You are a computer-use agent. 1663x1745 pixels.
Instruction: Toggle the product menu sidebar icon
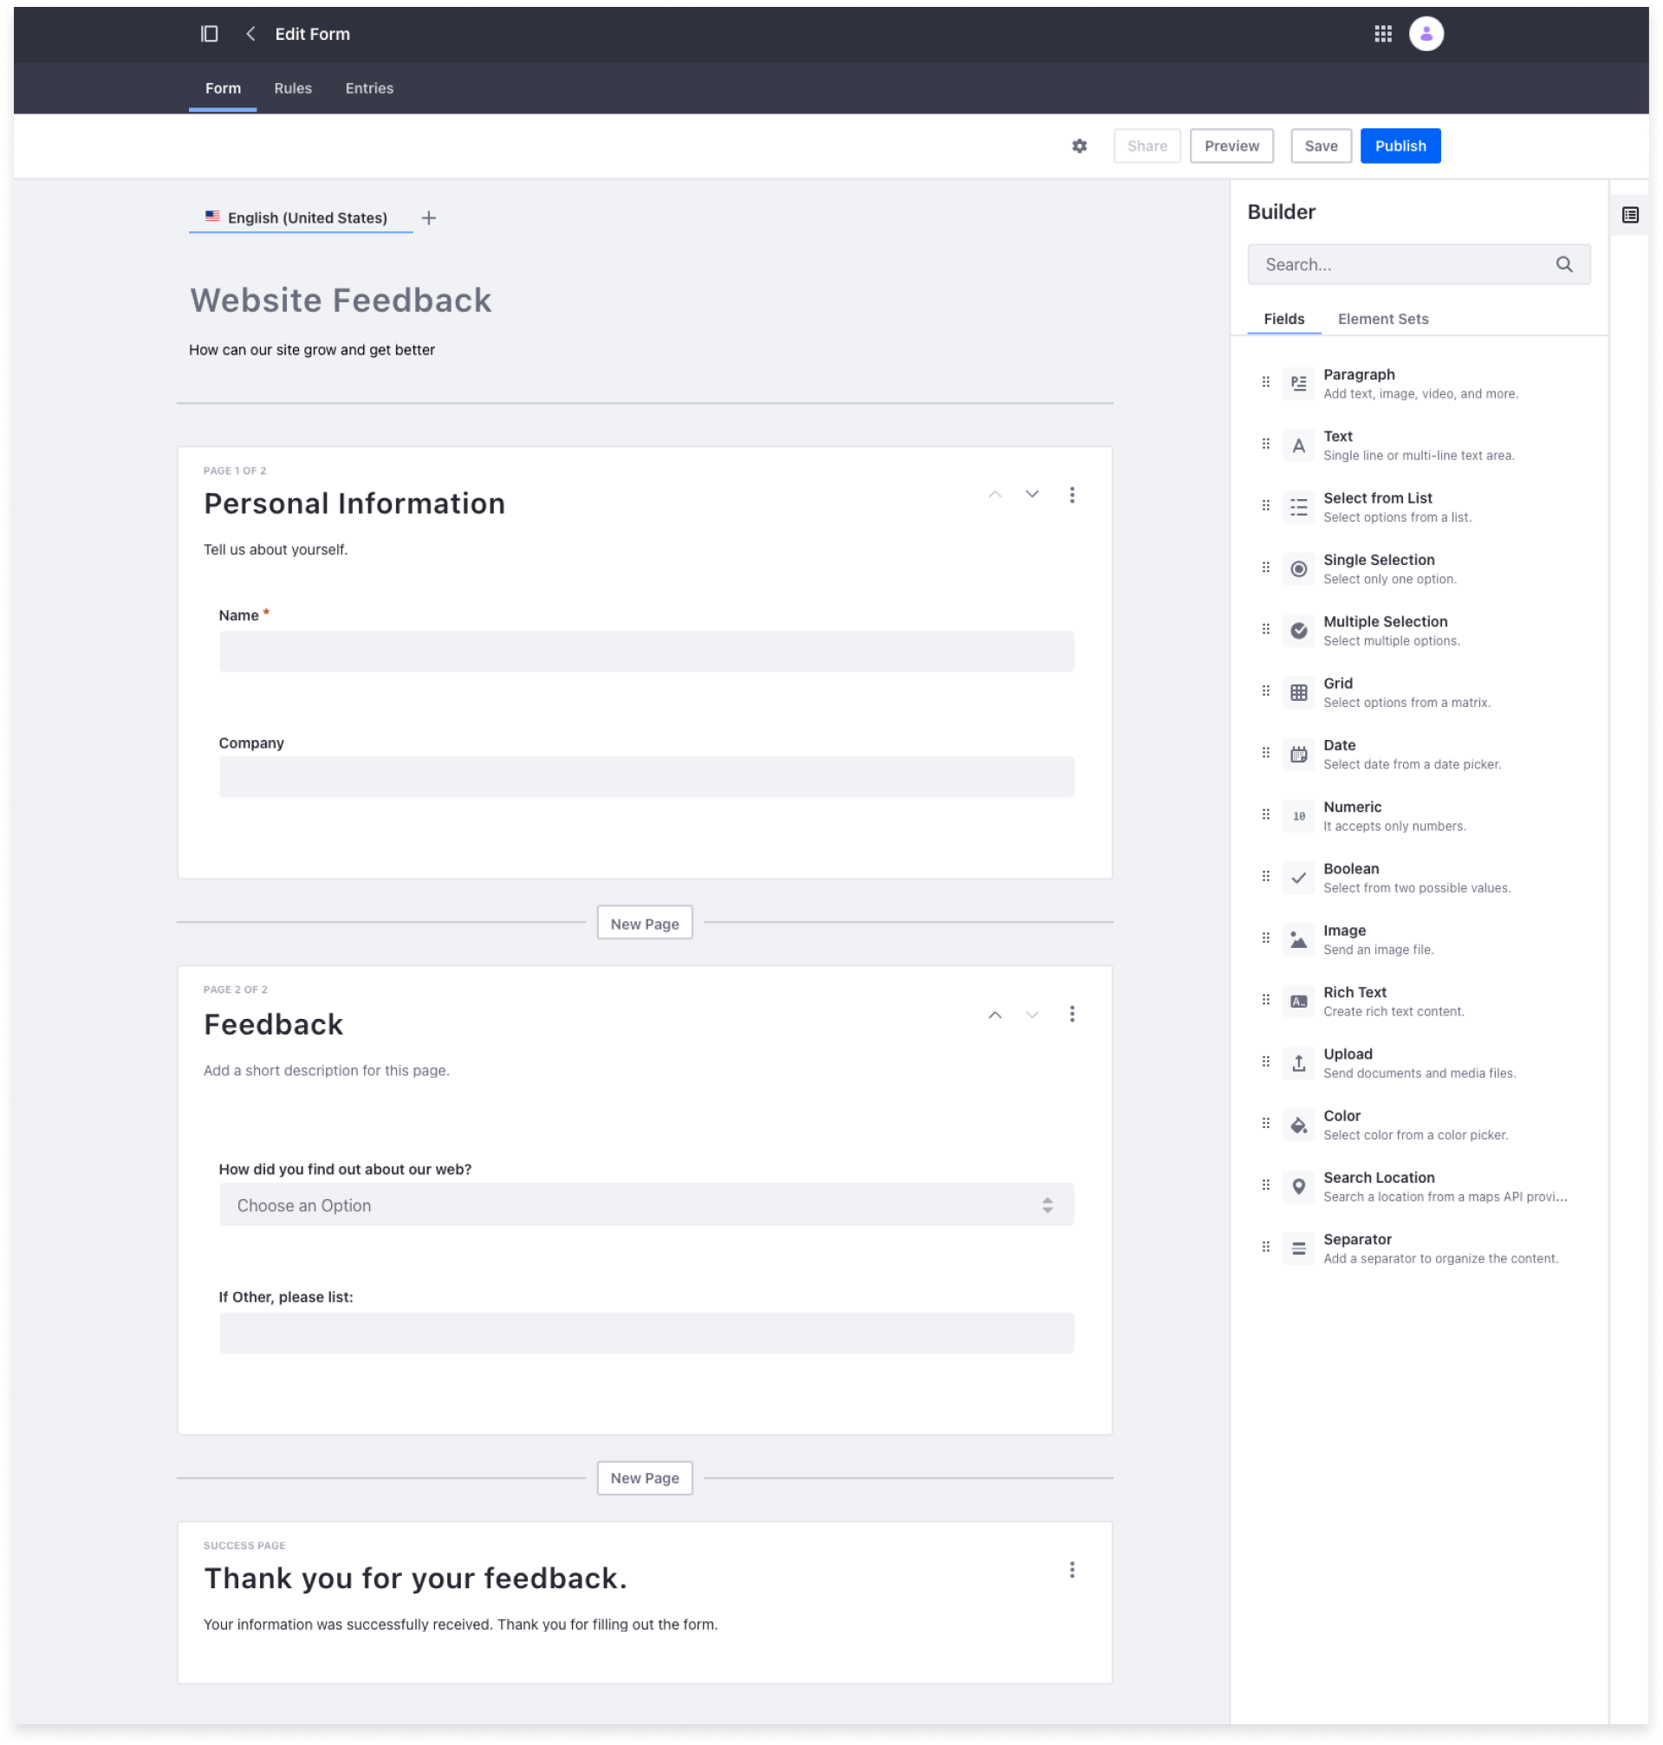[x=209, y=34]
